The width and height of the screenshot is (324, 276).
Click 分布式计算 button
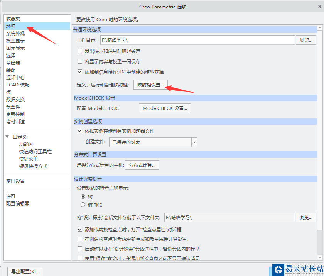tap(142, 165)
